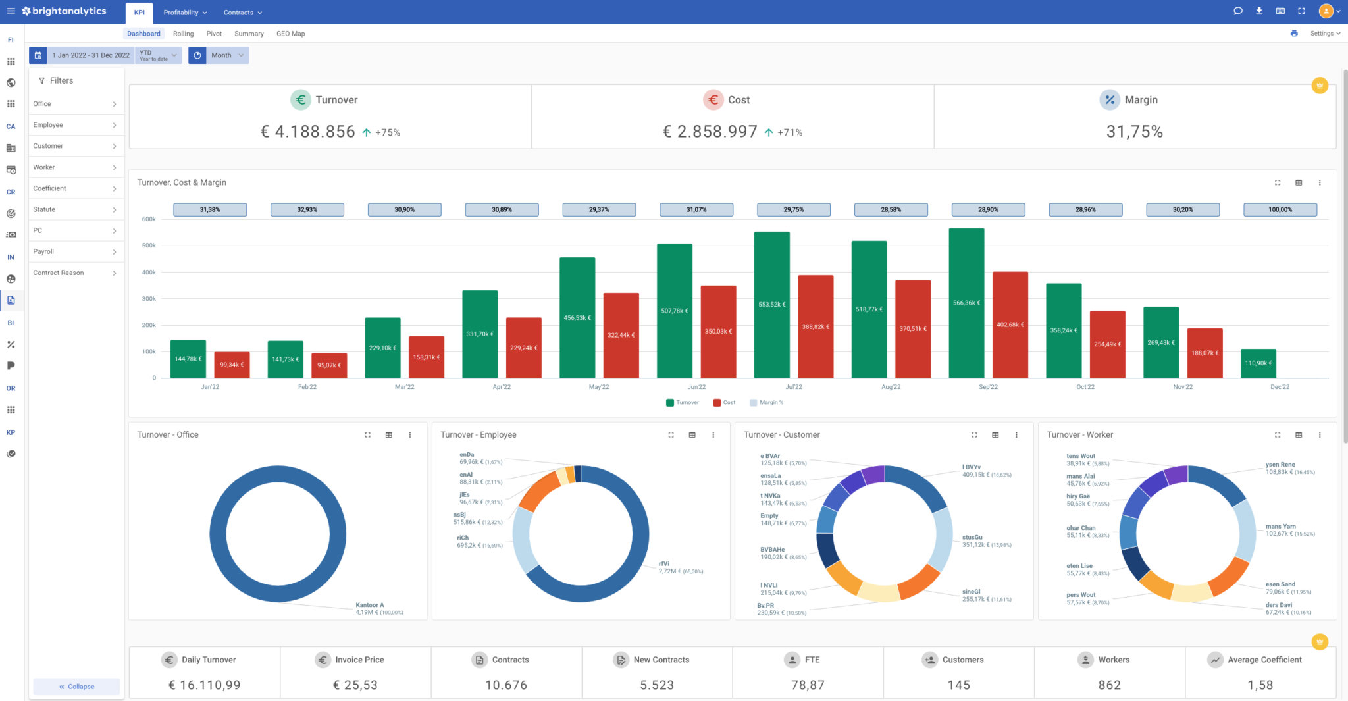
Task: Expand the Employee filter
Action: click(x=76, y=124)
